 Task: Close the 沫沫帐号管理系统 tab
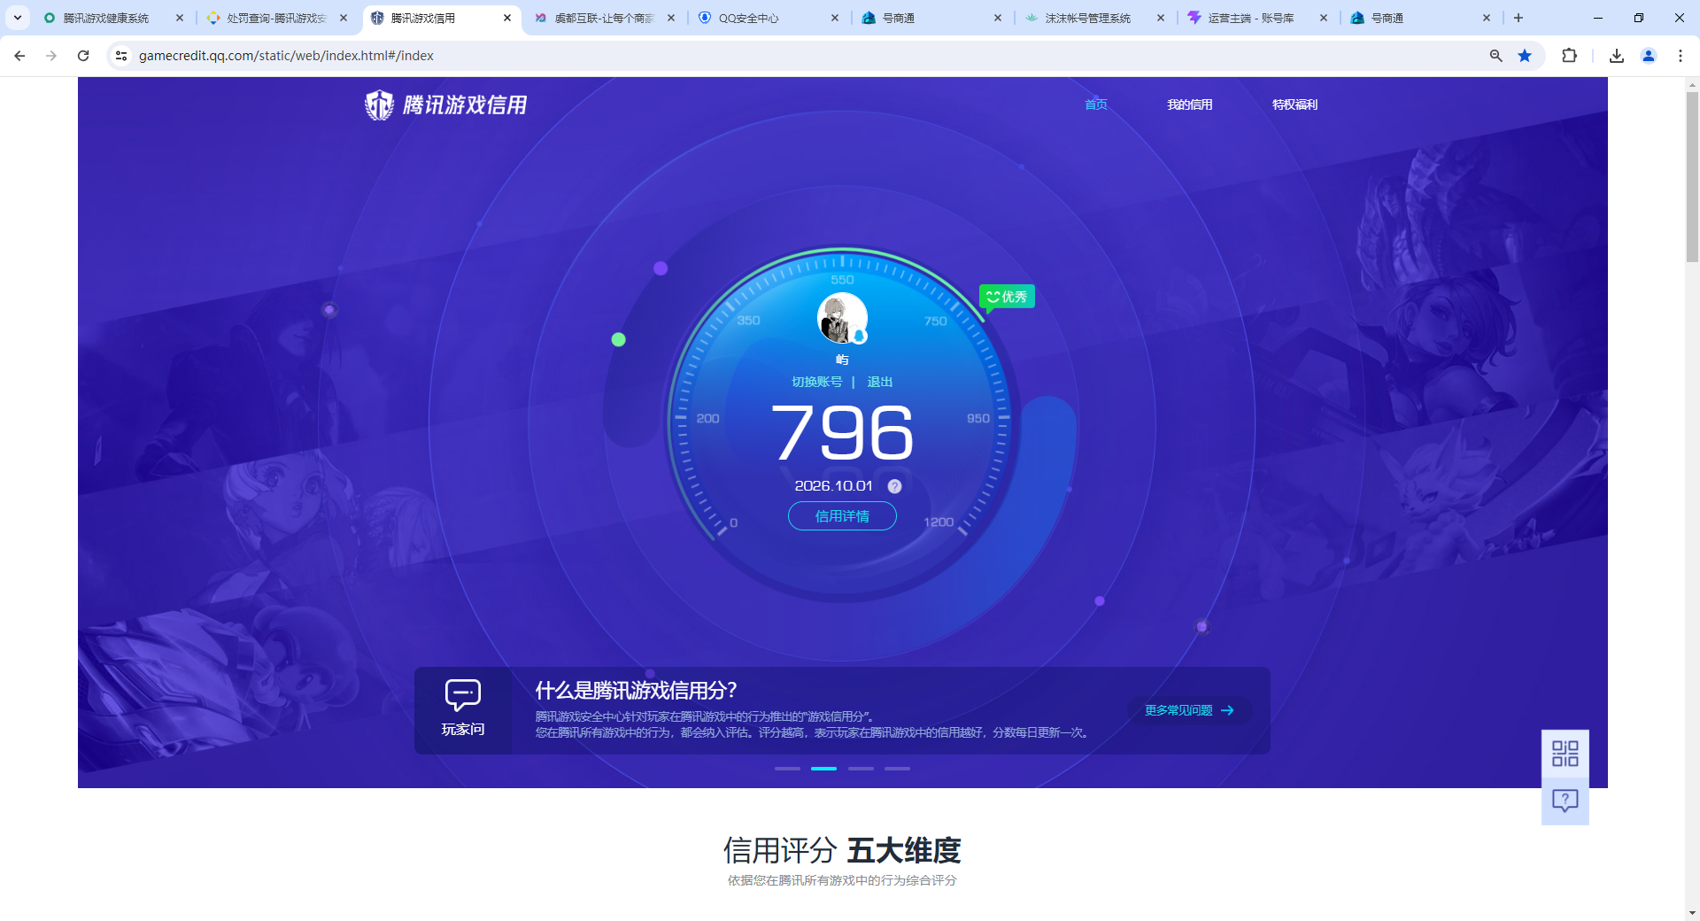[x=1160, y=18]
